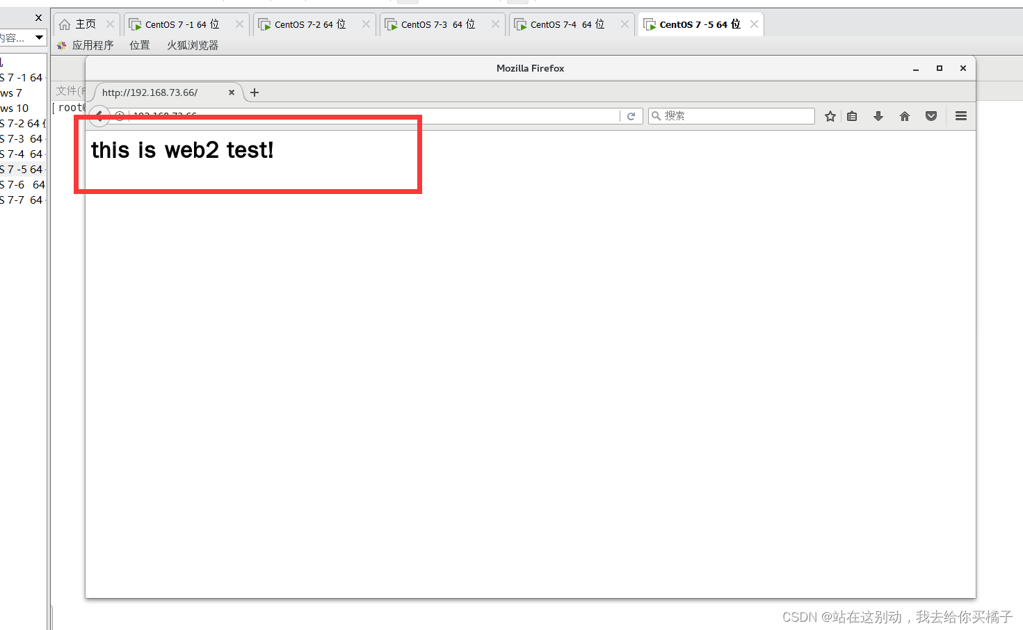
Task: Open the 位置 places menu
Action: tap(140, 45)
